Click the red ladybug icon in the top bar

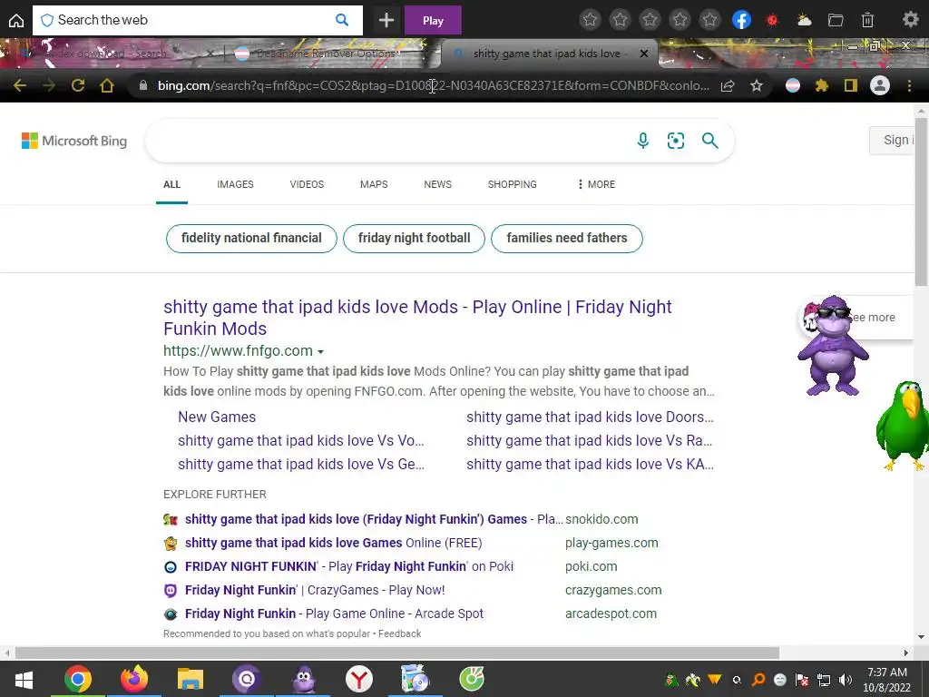[x=772, y=20]
